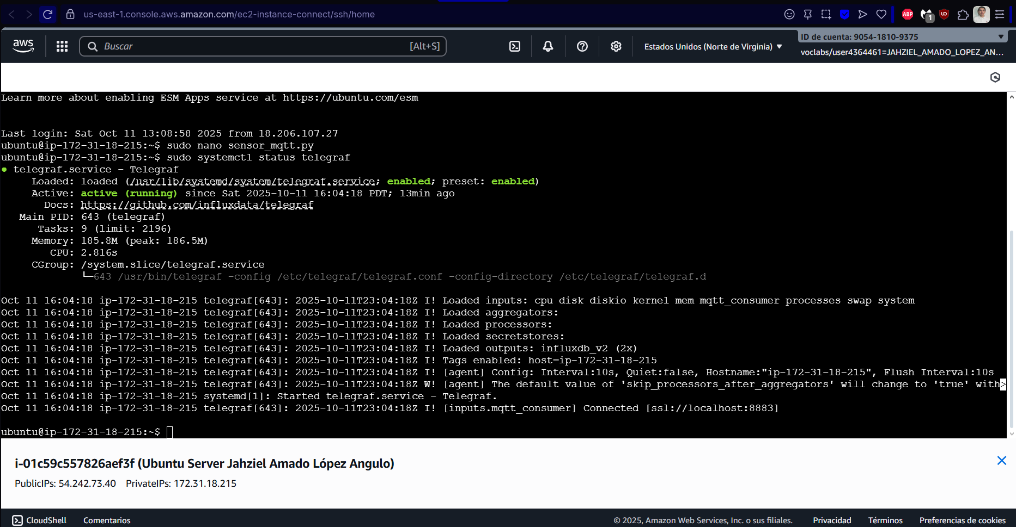This screenshot has height=527, width=1016.
Task: Click the snapshot capture icon in toolbar
Action: coord(826,14)
